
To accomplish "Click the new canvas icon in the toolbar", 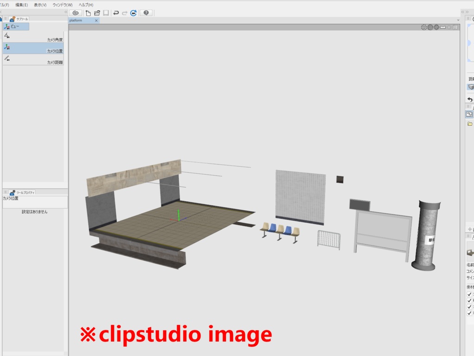I will [89, 12].
